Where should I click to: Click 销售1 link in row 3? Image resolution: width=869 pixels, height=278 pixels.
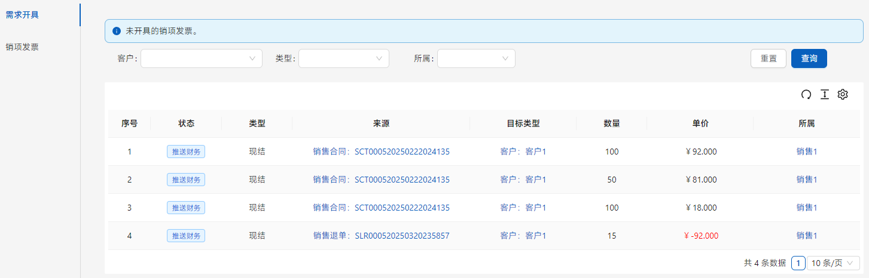pyautogui.click(x=806, y=208)
